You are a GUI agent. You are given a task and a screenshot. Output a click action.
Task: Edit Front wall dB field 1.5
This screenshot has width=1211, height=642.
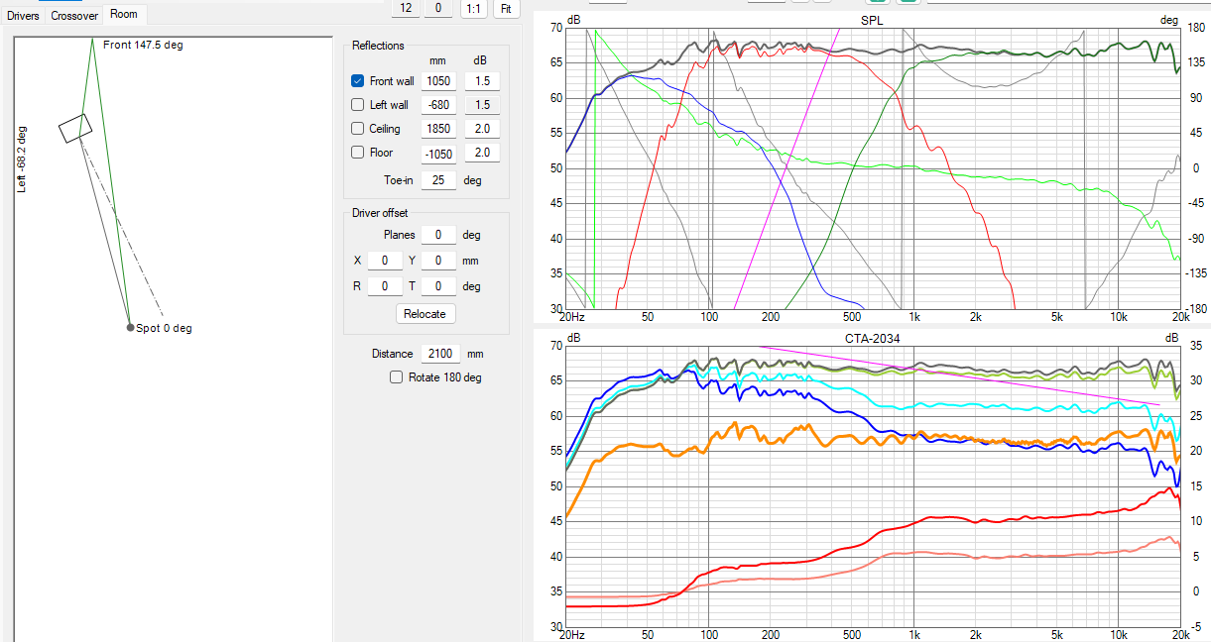point(482,81)
